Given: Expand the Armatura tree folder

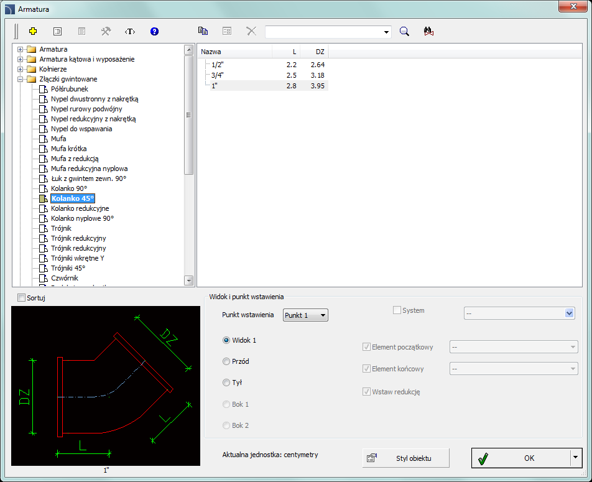Looking at the screenshot, I should click(21, 50).
